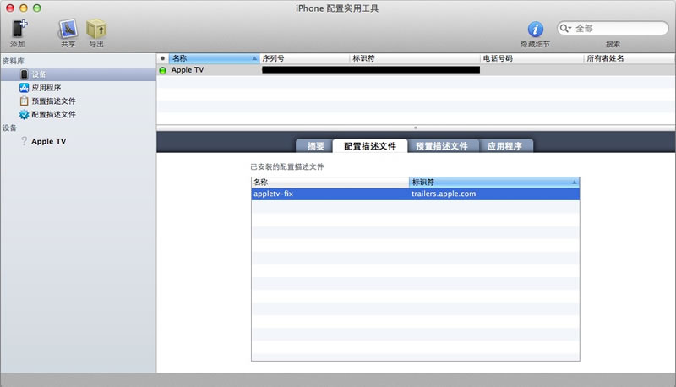The height and width of the screenshot is (387, 676).
Task: Sort devices by 名称 column
Action: click(x=211, y=58)
